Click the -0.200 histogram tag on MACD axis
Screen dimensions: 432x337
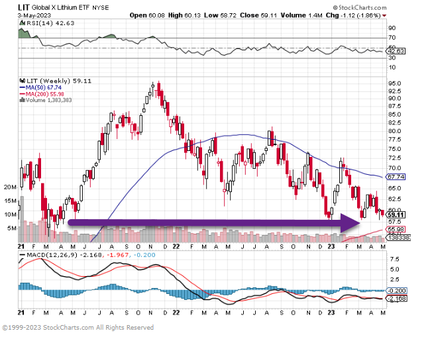pyautogui.click(x=397, y=291)
